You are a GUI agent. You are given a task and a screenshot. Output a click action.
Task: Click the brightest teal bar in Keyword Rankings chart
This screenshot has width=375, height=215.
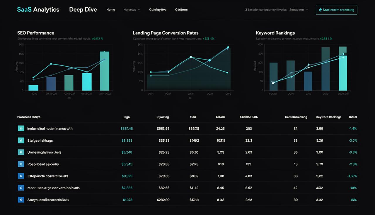pyautogui.click(x=343, y=73)
